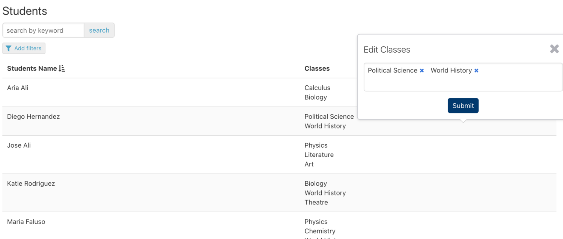Select the Katie Rodriguez student name
The image size is (563, 239).
click(31, 183)
